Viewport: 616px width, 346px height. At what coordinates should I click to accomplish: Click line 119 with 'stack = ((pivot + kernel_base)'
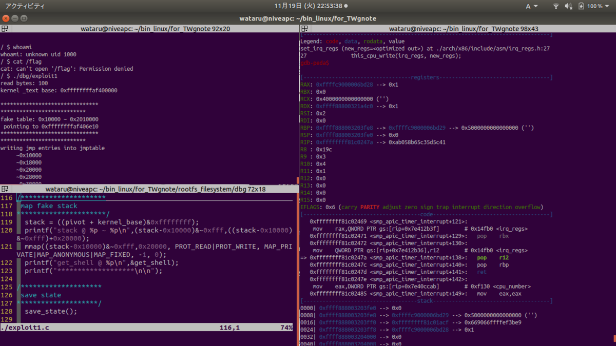pos(111,222)
